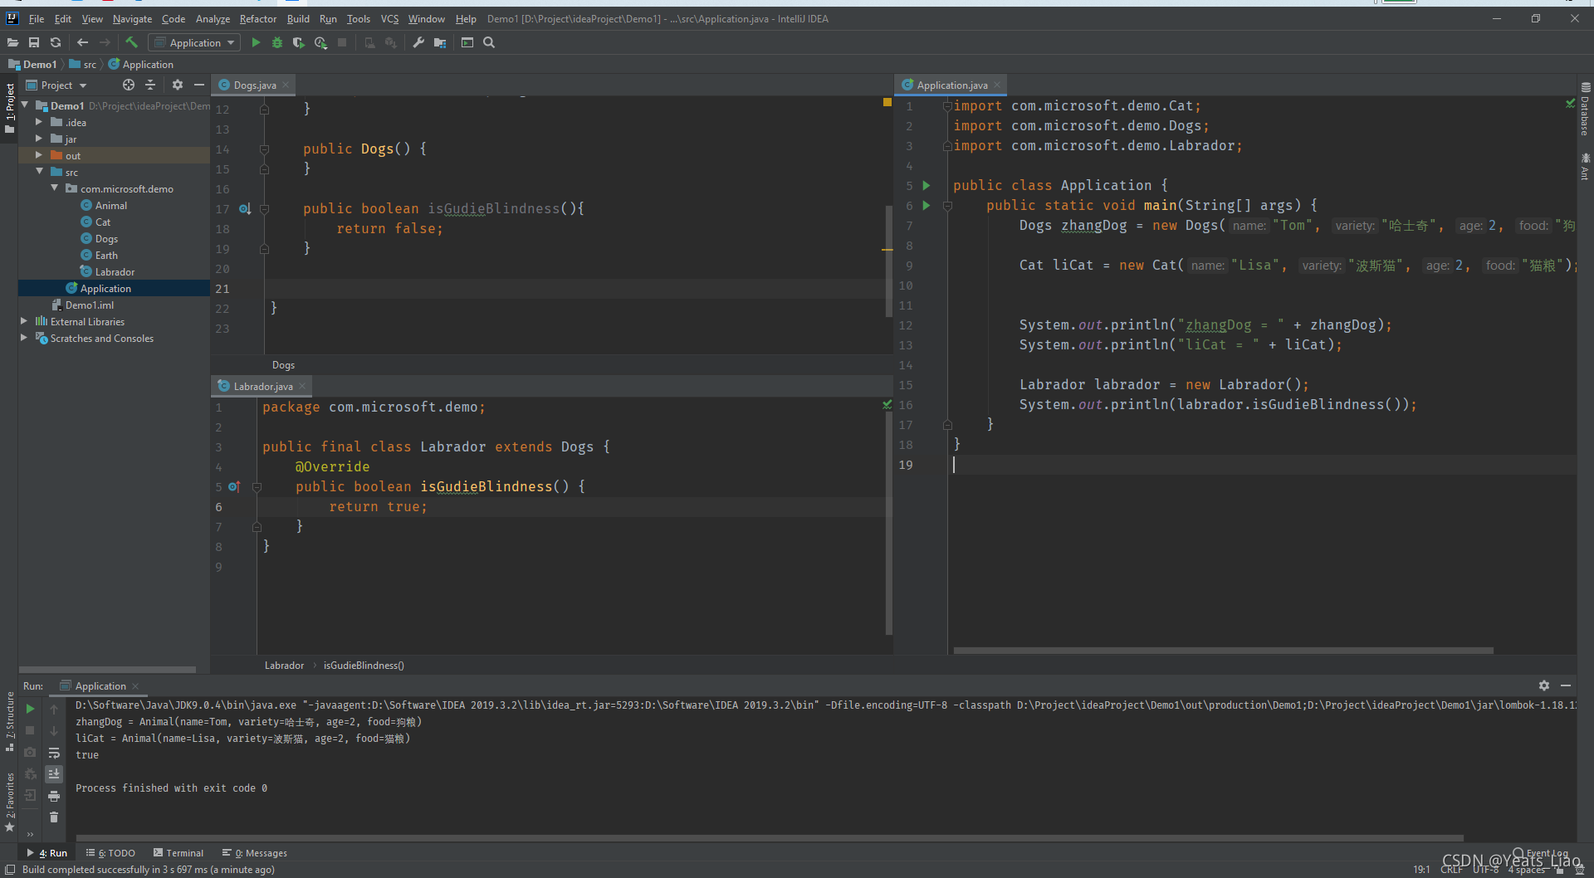Click the locate-in-project crosshair icon
Viewport: 1594px width, 878px height.
click(x=128, y=85)
